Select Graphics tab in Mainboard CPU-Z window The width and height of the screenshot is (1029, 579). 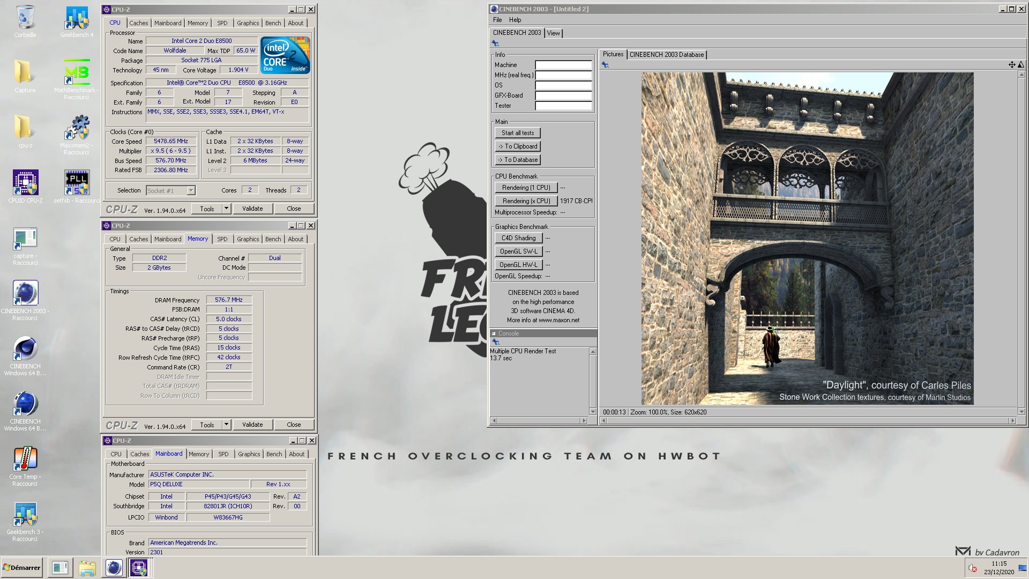249,454
